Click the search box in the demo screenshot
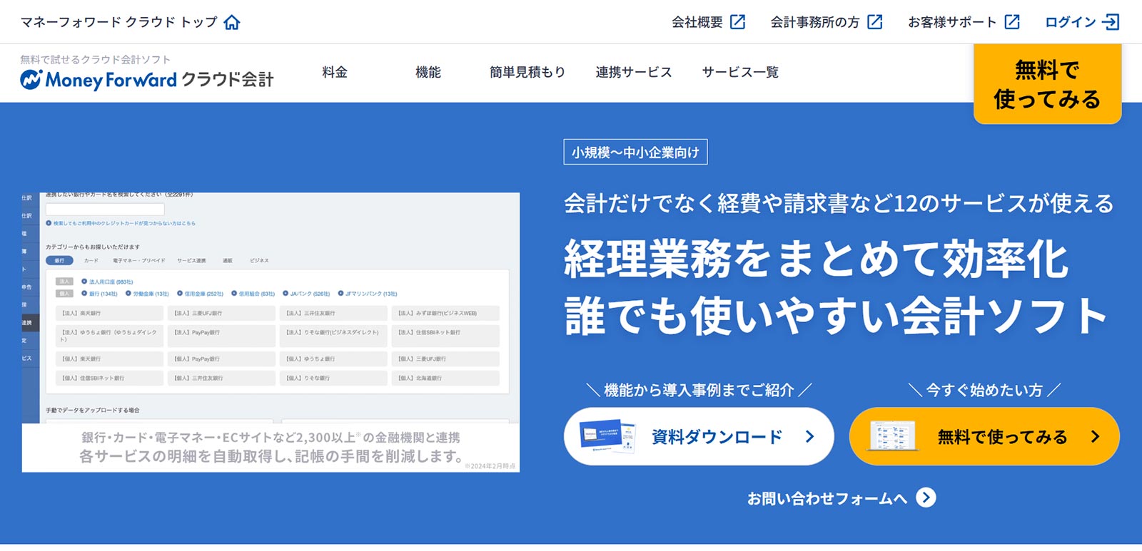The height and width of the screenshot is (551, 1142). tap(105, 210)
